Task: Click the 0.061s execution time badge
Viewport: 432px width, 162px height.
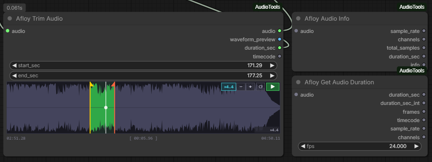Action: click(x=14, y=8)
